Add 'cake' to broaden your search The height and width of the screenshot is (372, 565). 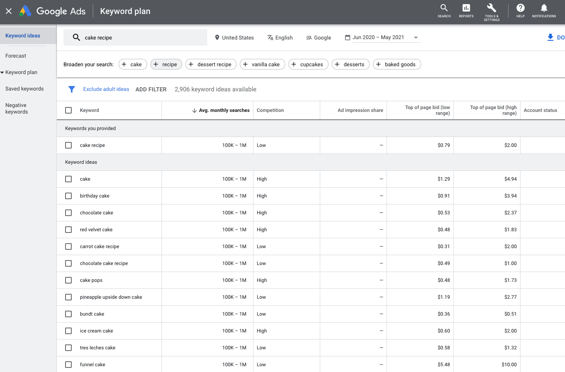(x=133, y=64)
